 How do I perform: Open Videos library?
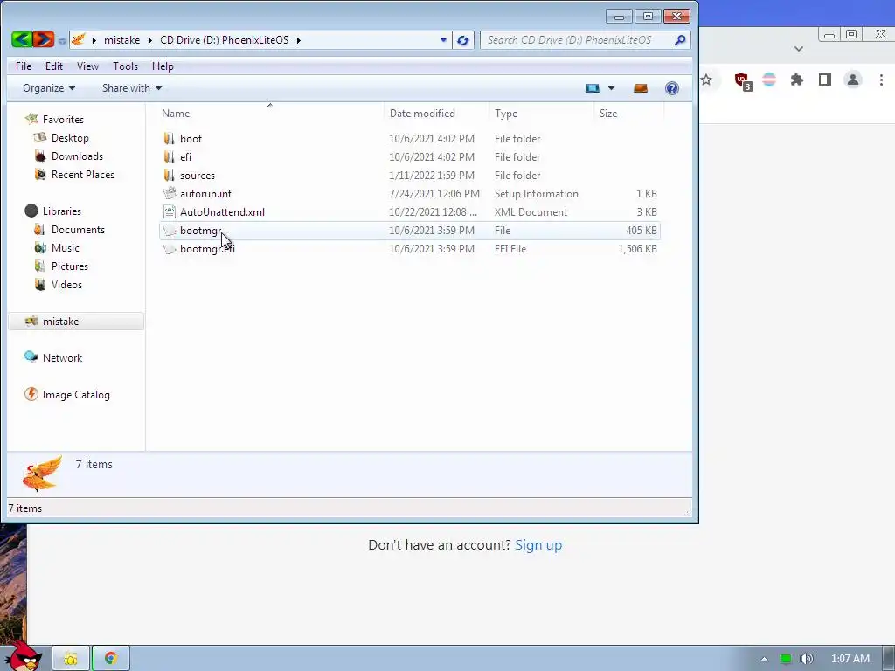[x=66, y=284]
